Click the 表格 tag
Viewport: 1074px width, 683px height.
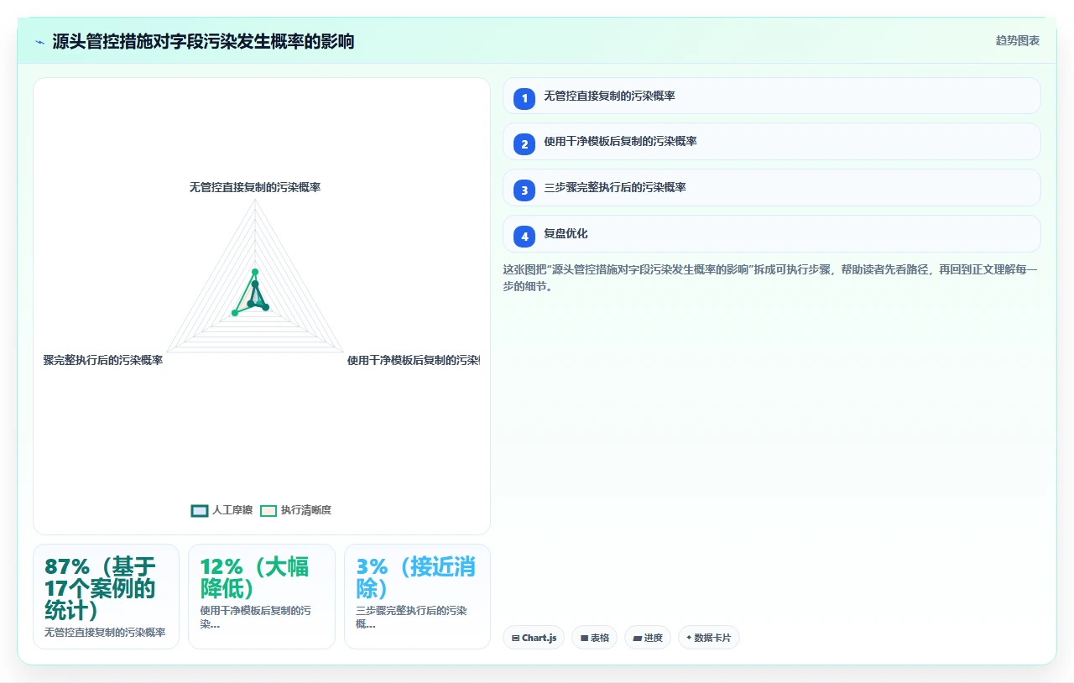(x=594, y=638)
